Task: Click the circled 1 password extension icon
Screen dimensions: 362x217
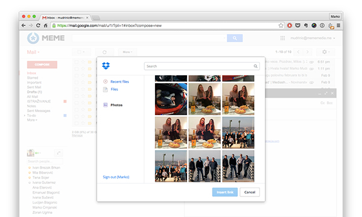Action: click(x=322, y=25)
